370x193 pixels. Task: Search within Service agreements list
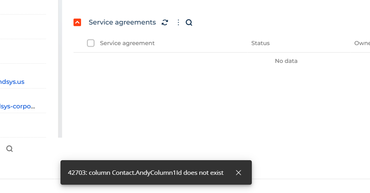(x=189, y=22)
